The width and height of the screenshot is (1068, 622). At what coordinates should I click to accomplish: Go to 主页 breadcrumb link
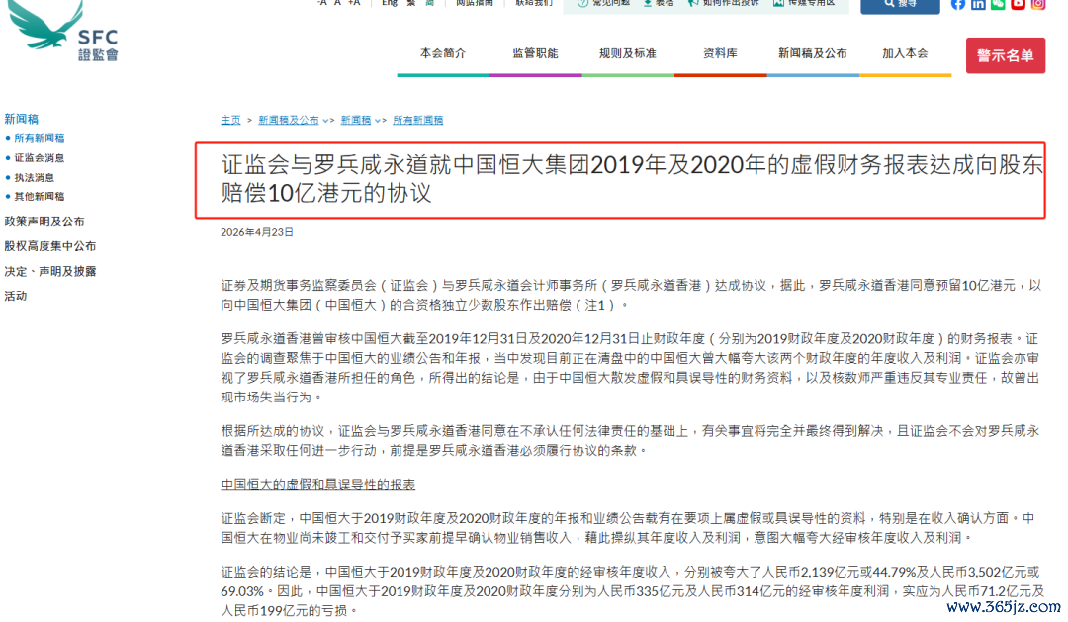tap(230, 120)
